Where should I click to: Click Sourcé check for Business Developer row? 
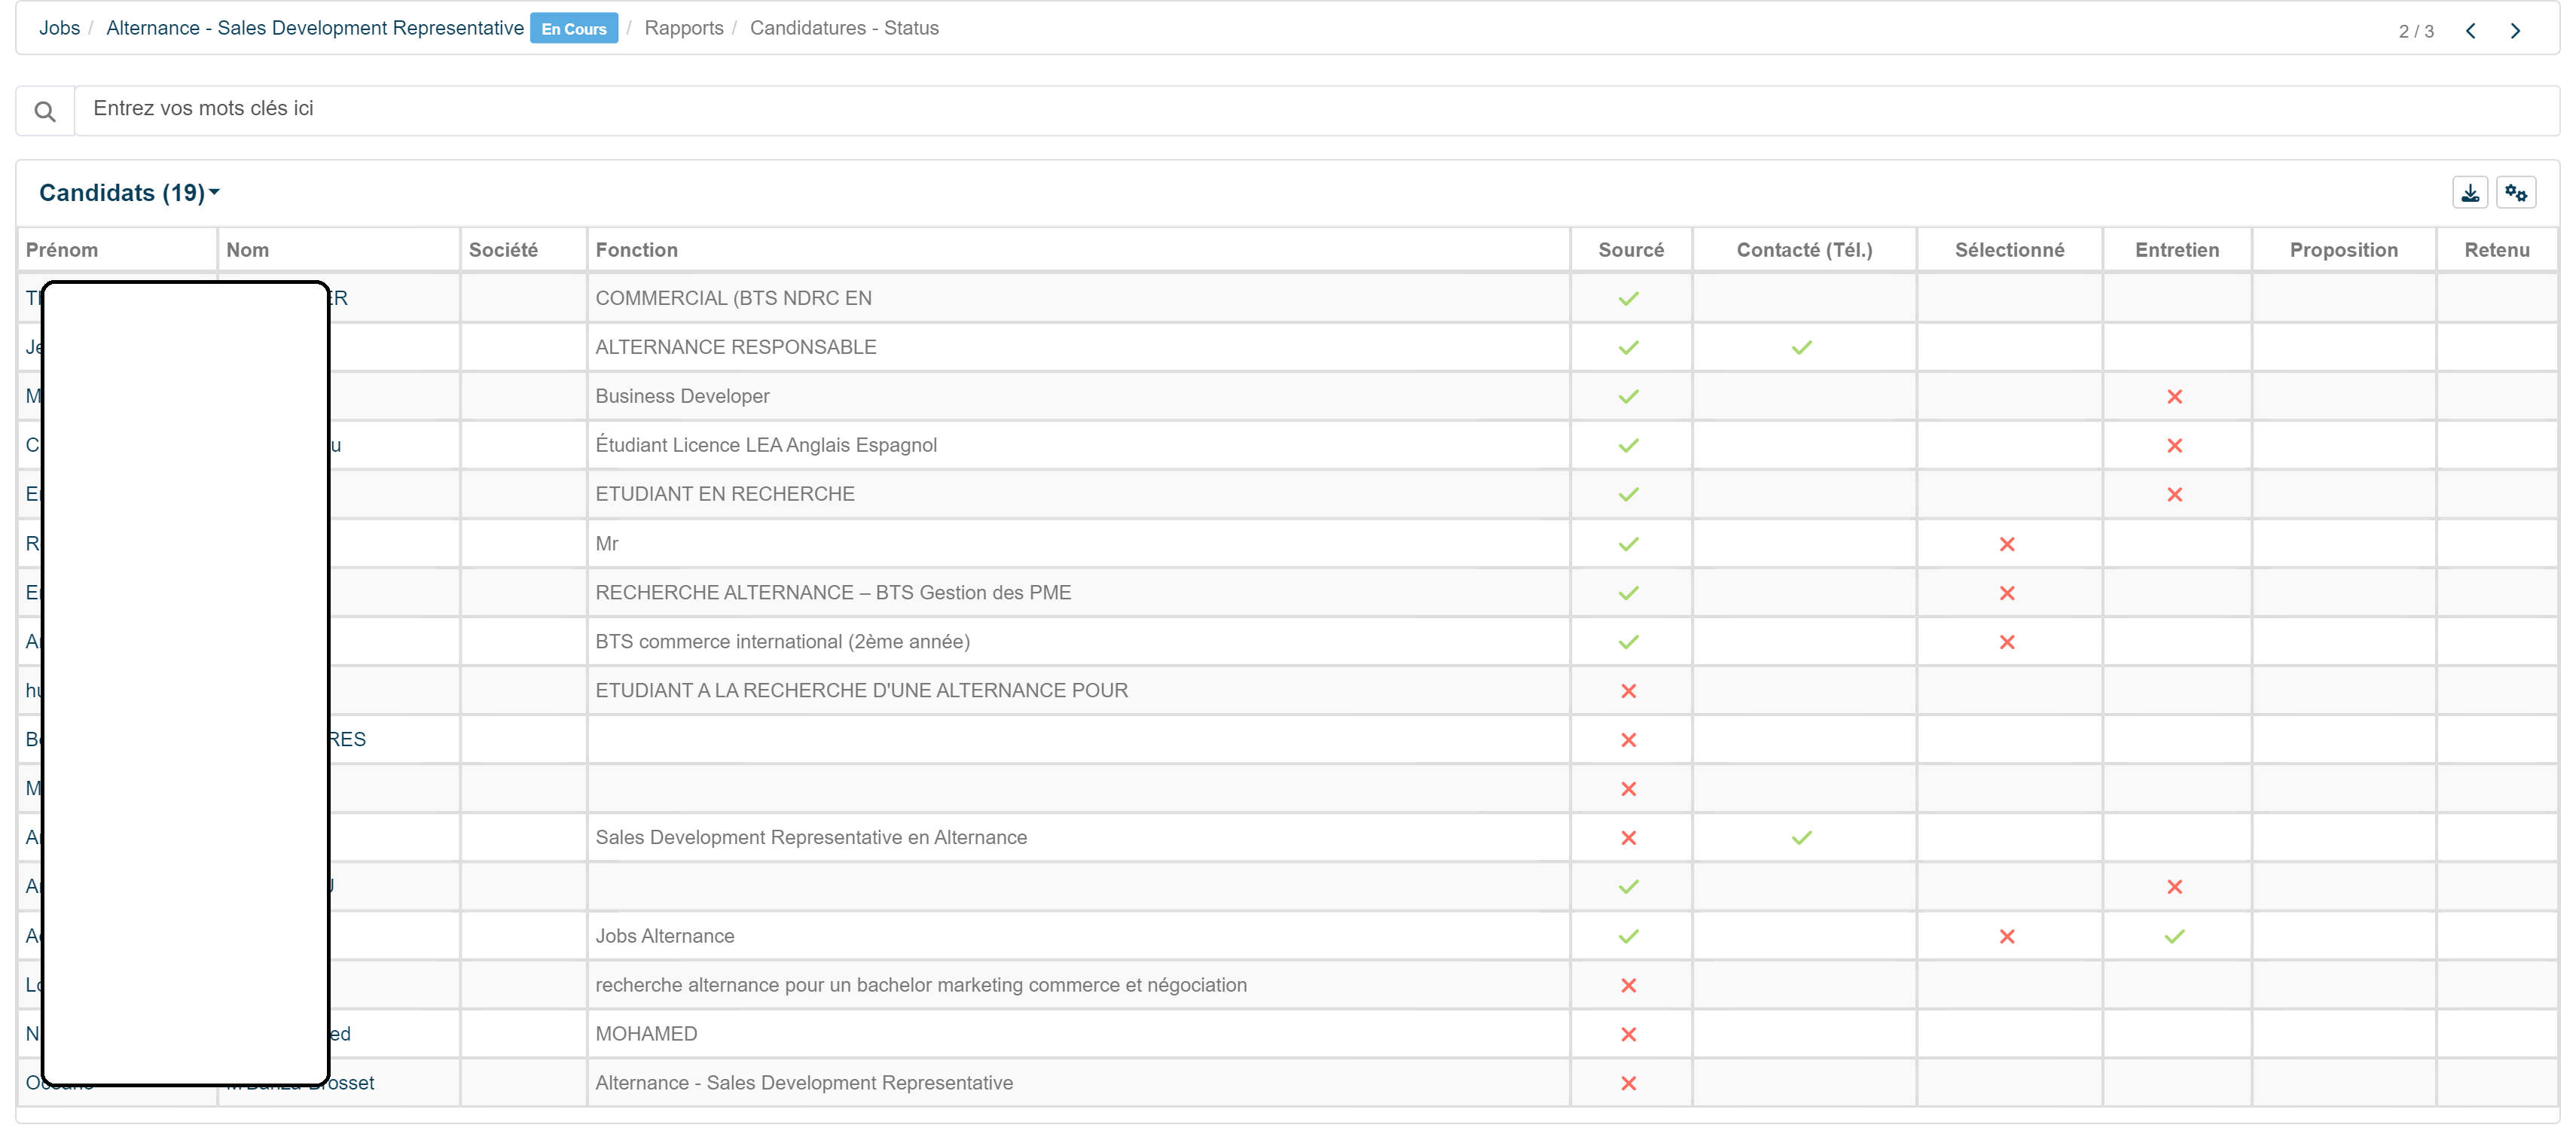click(x=1629, y=397)
